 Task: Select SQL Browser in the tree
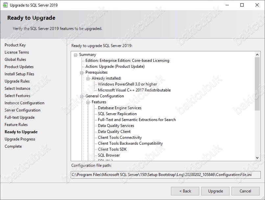[109, 155]
